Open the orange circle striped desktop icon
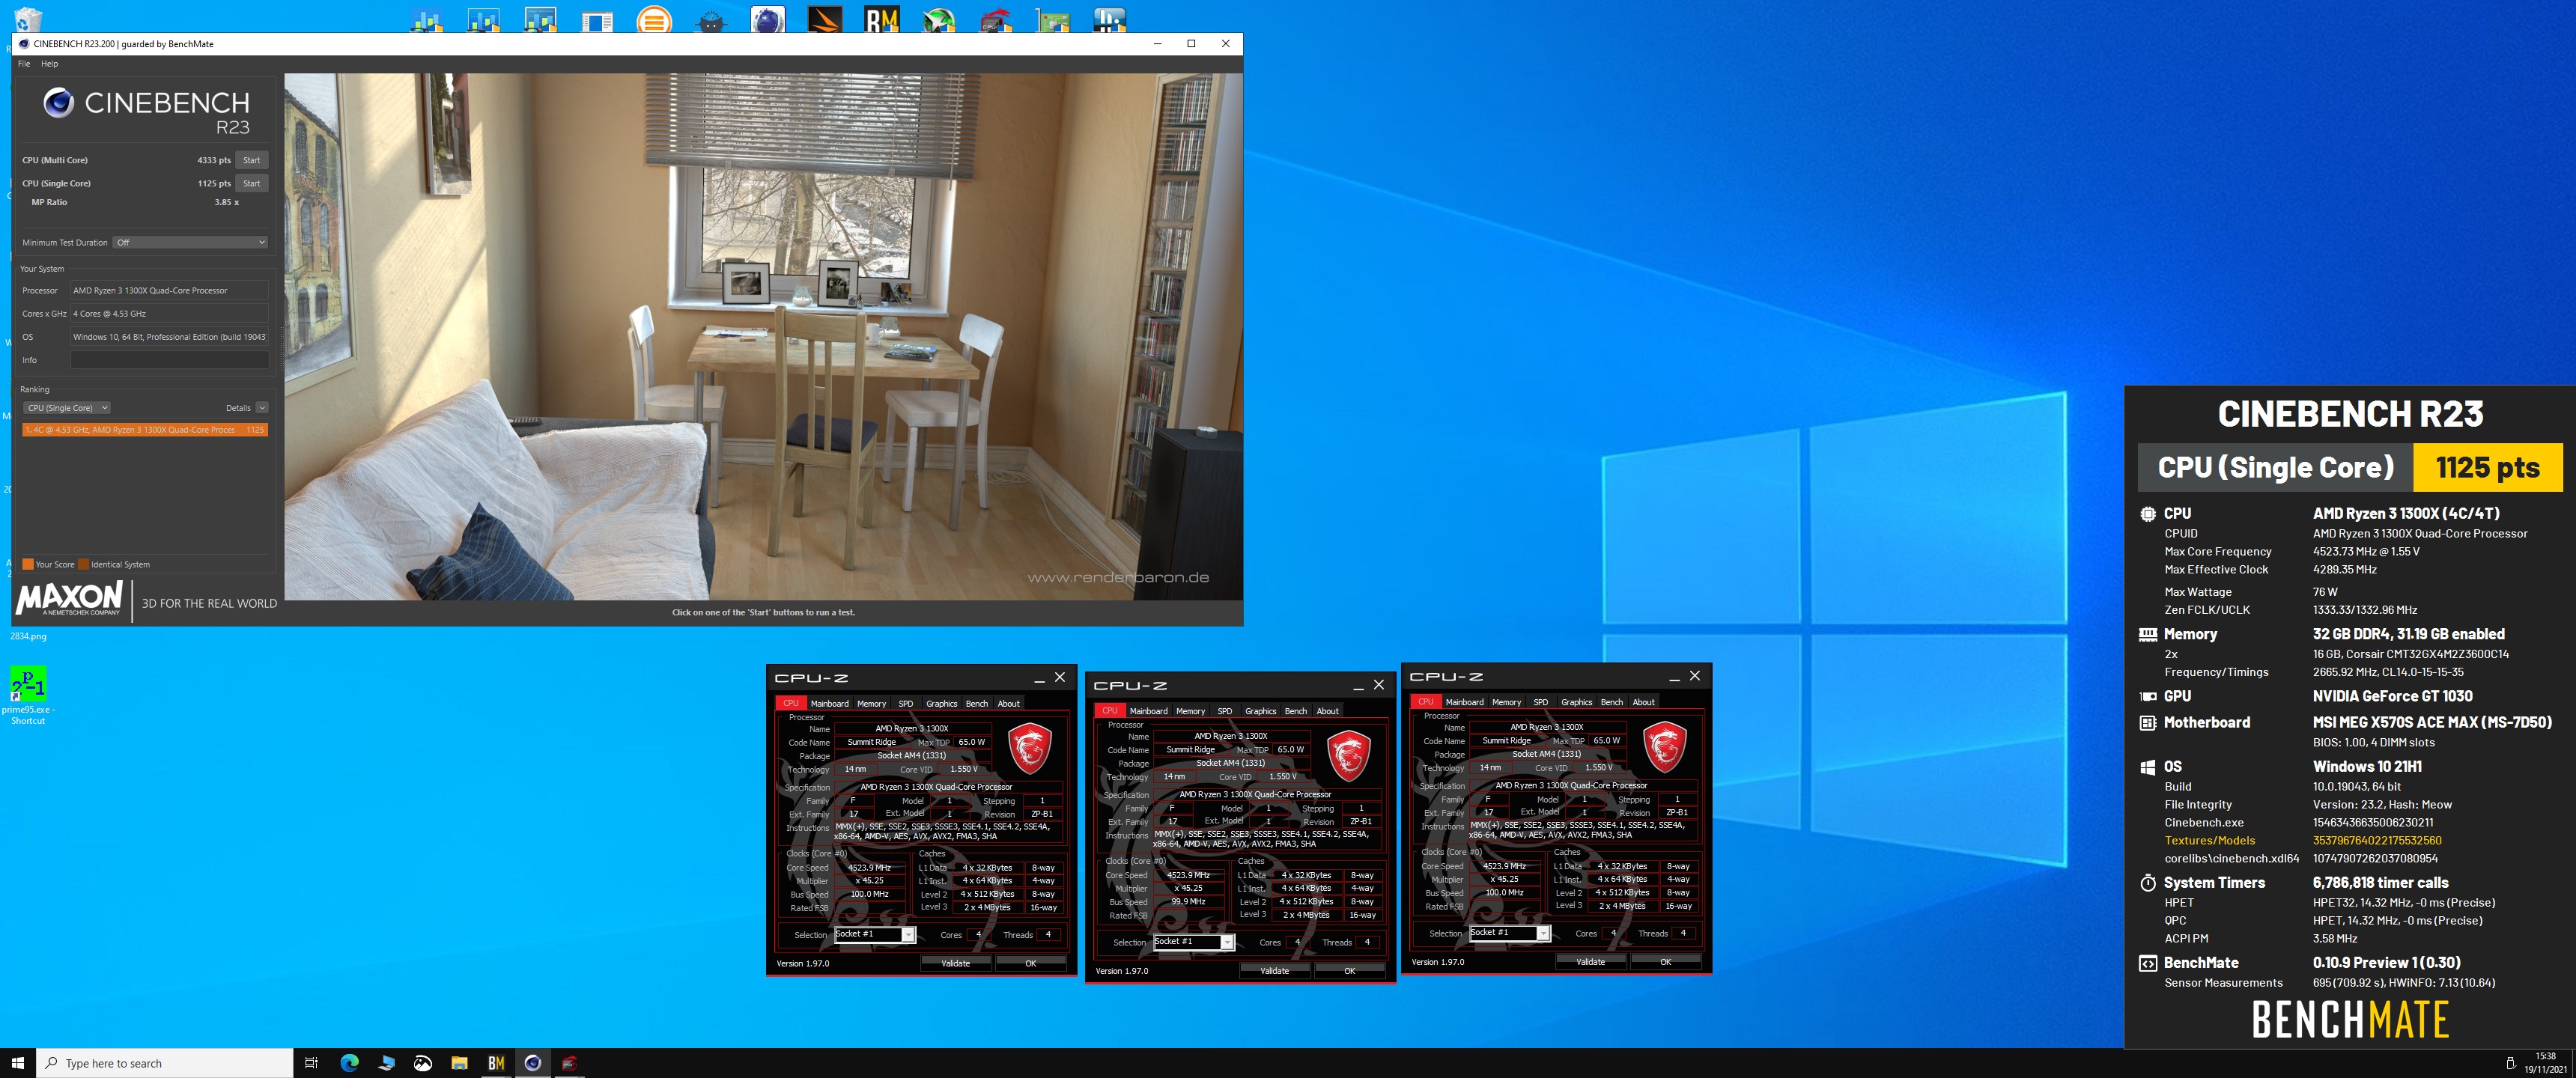The width and height of the screenshot is (2576, 1078). 654,19
